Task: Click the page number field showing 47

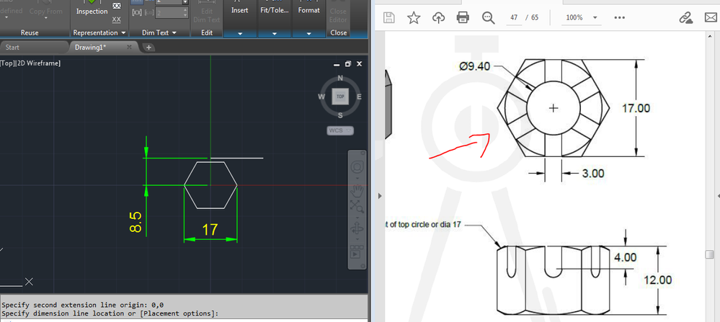Action: [514, 18]
